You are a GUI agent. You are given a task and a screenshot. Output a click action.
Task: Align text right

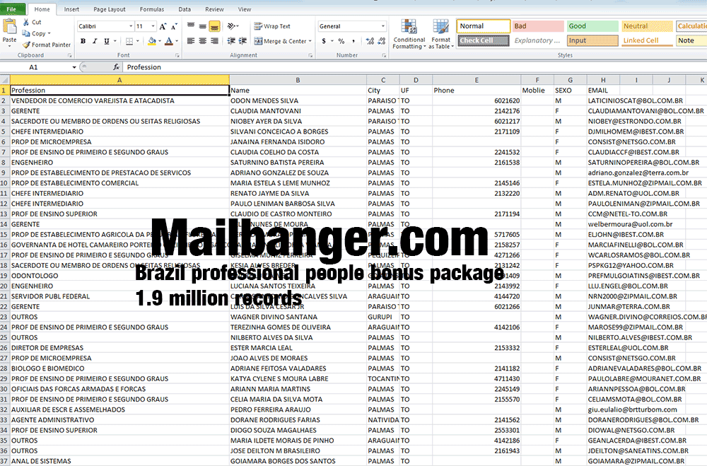click(x=215, y=41)
